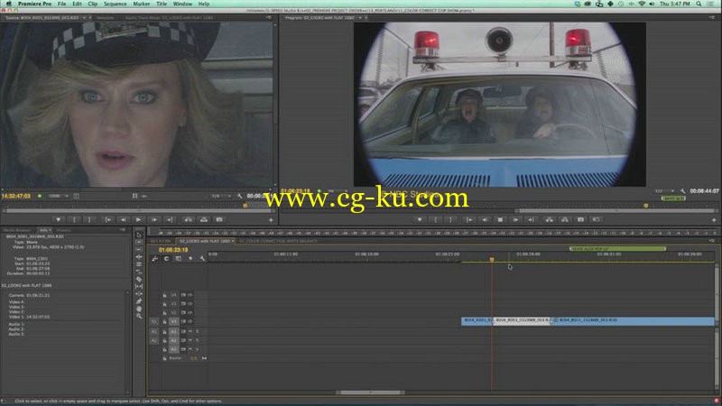Open Source monitor zoom level dropdown
The width and height of the screenshot is (722, 406).
pos(58,196)
